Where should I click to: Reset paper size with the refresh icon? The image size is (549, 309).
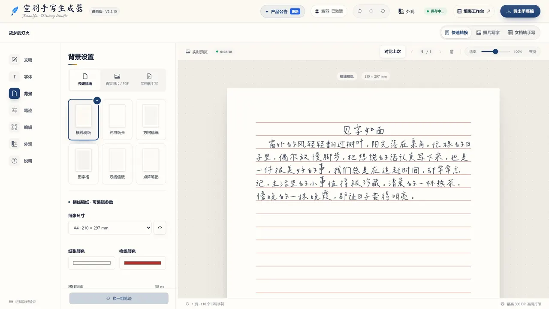pos(160,228)
